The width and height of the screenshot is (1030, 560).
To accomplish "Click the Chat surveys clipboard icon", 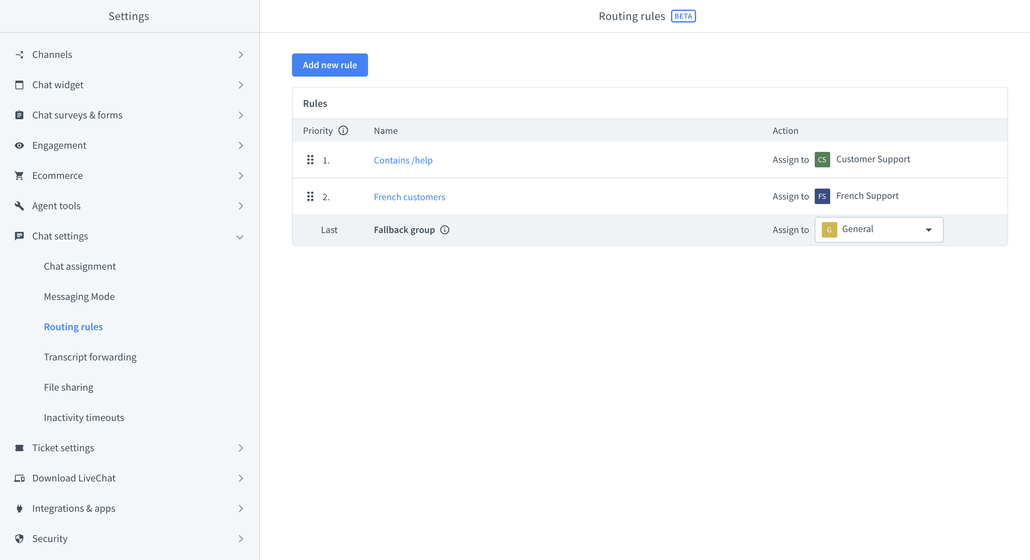I will 19,115.
